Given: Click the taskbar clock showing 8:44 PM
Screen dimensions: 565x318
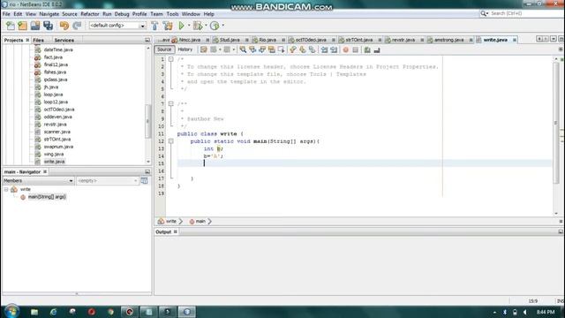Looking at the screenshot, I should tap(546, 312).
